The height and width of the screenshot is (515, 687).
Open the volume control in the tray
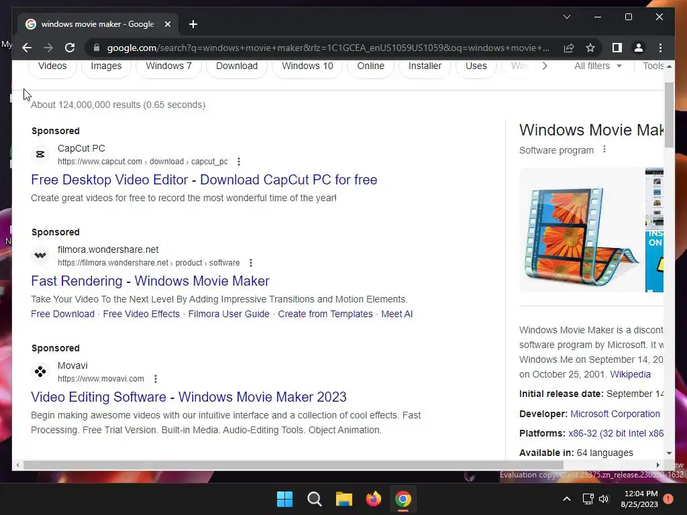click(604, 499)
